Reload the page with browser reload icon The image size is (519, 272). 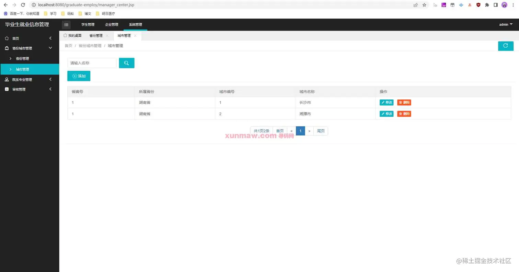[x=23, y=5]
